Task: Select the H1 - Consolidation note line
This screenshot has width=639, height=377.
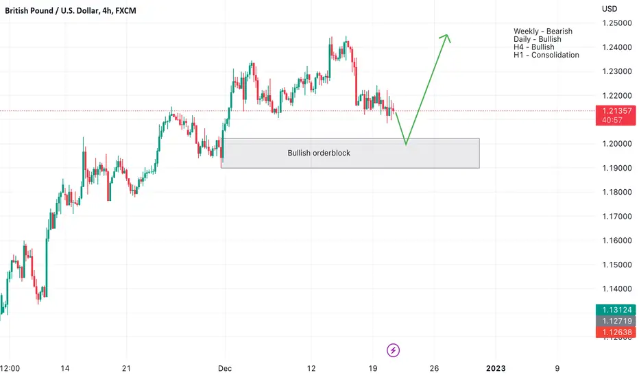Action: (546, 55)
